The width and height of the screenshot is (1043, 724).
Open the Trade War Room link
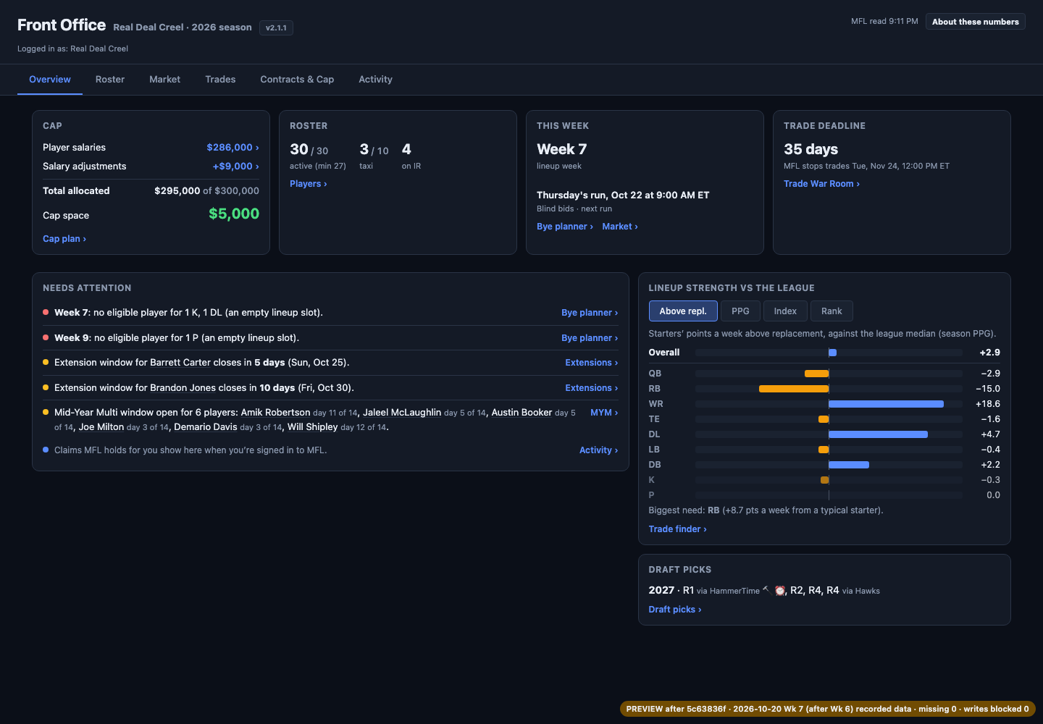(821, 184)
